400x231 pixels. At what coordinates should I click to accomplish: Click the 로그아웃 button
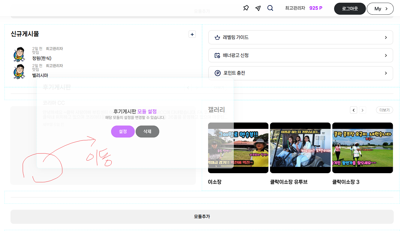point(350,9)
